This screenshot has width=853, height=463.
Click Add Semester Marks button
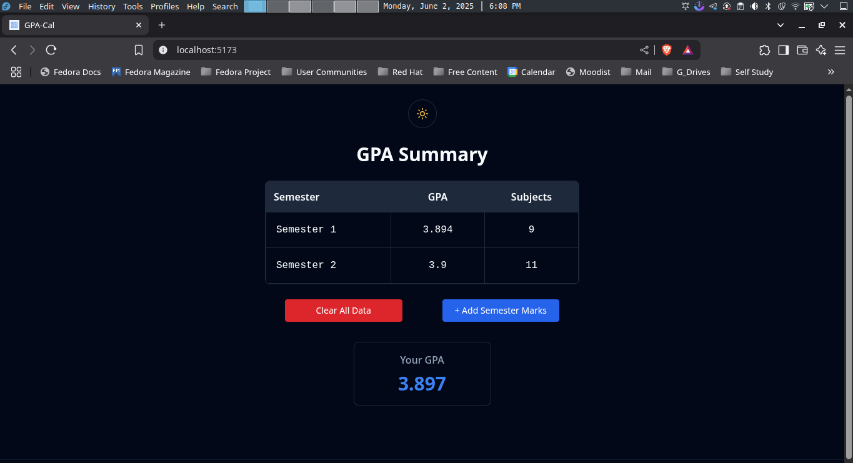[x=501, y=311]
